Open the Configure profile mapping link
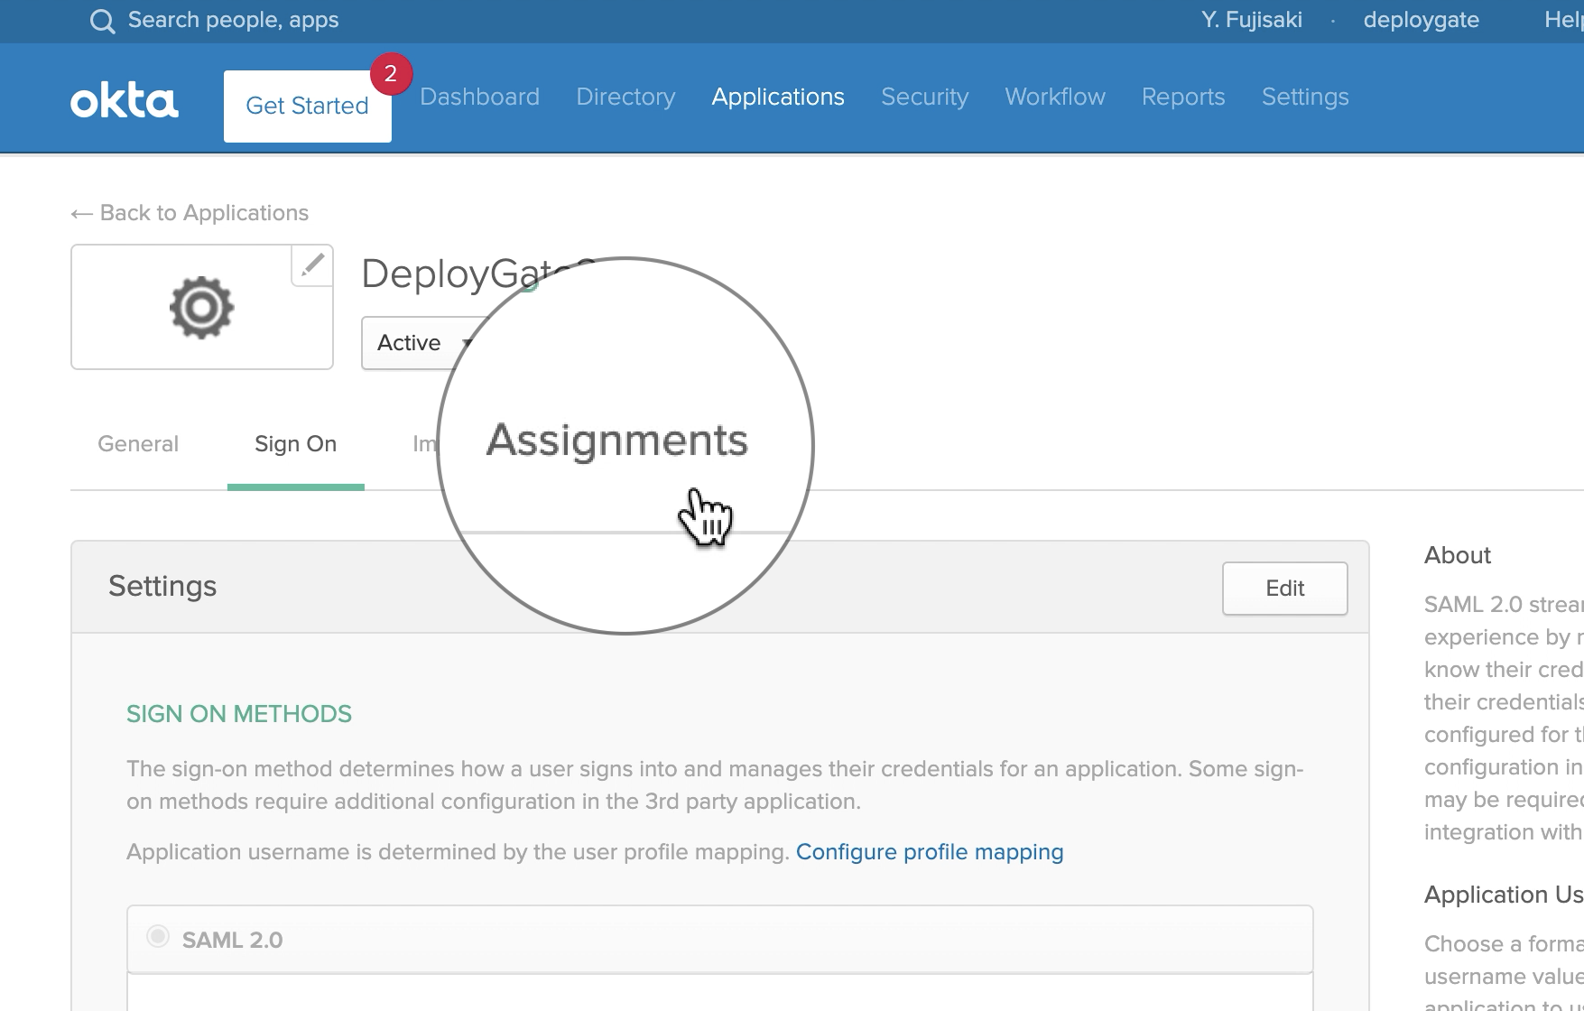The height and width of the screenshot is (1011, 1584). coord(931,851)
